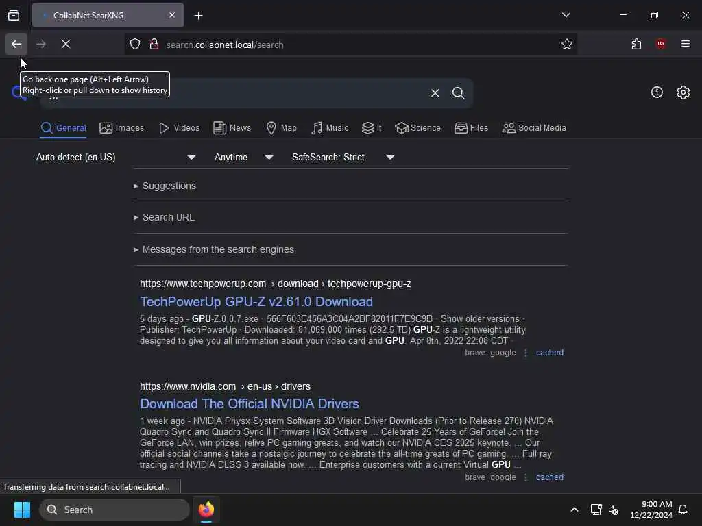Switch to the Map category
Viewport: 702px width, 526px height.
[x=281, y=128]
